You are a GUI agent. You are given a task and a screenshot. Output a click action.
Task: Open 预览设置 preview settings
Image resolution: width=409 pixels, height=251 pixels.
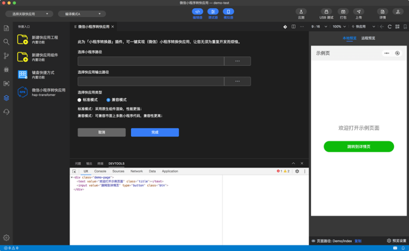[x=397, y=241]
